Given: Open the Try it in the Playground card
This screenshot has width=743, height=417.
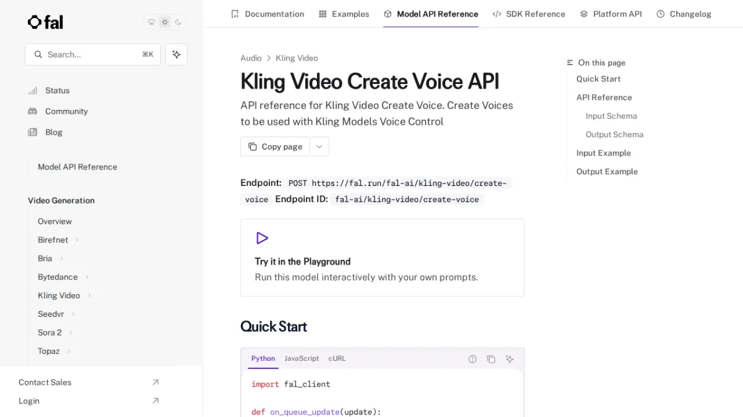Looking at the screenshot, I should point(382,258).
